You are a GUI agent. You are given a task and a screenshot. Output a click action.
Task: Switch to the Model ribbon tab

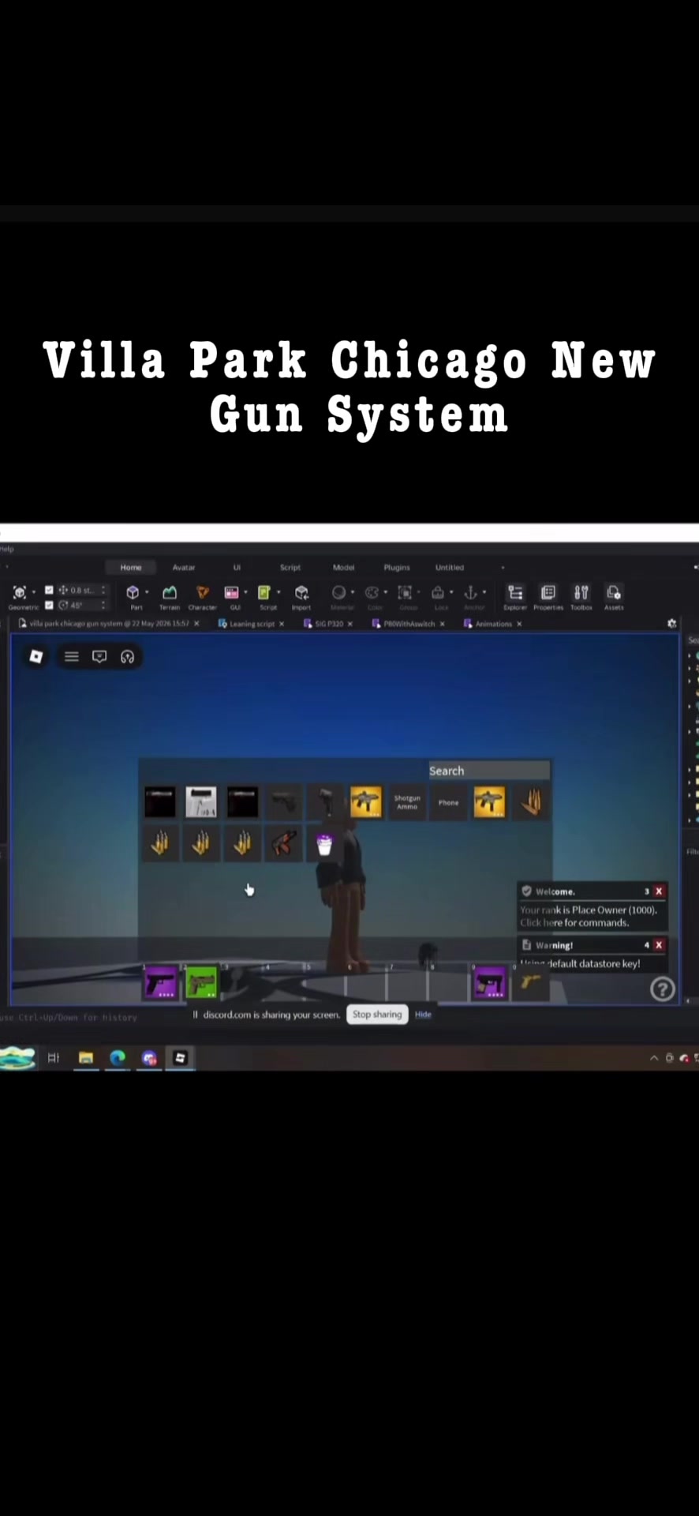click(343, 567)
